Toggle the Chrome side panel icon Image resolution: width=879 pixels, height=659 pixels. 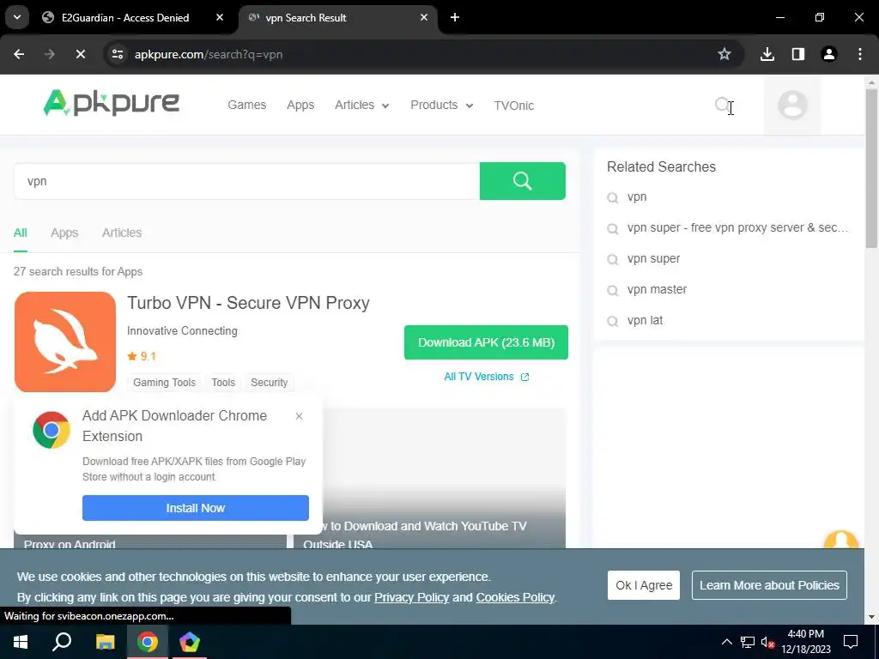click(x=798, y=54)
